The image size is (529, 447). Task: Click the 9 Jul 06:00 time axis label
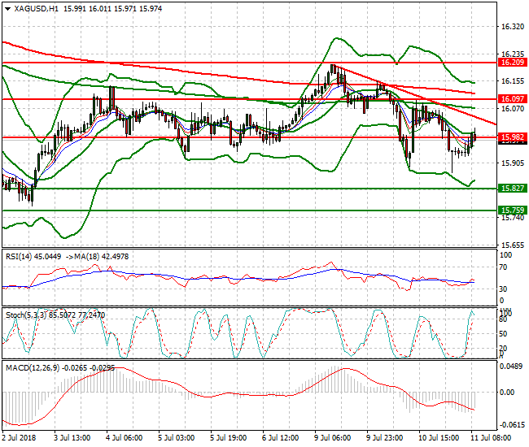click(x=332, y=438)
